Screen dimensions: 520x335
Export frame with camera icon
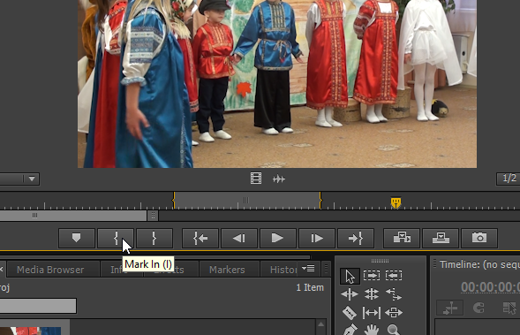479,238
